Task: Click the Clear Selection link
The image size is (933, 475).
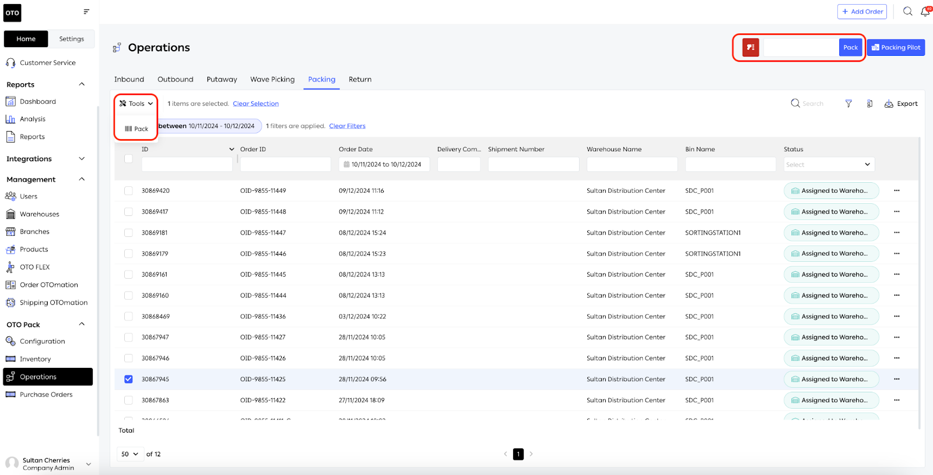Action: [255, 104]
